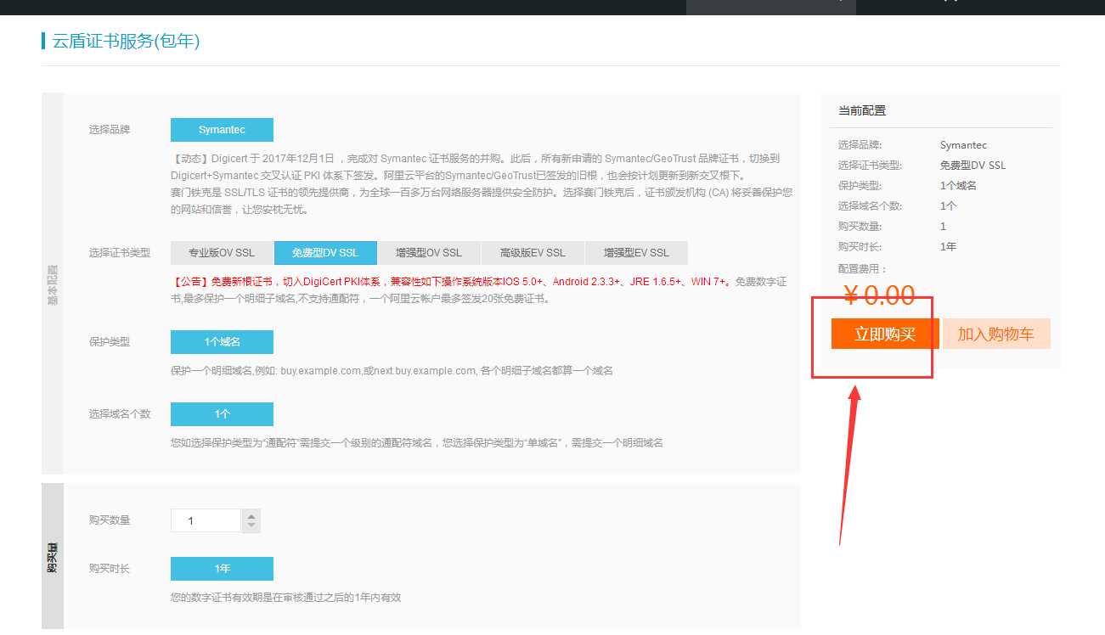The image size is (1105, 635).
Task: Click the 1年 value in summary panel
Action: [x=948, y=247]
